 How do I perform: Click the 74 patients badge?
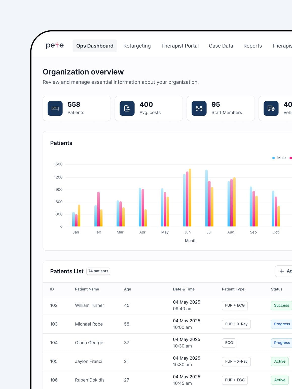[98, 271]
